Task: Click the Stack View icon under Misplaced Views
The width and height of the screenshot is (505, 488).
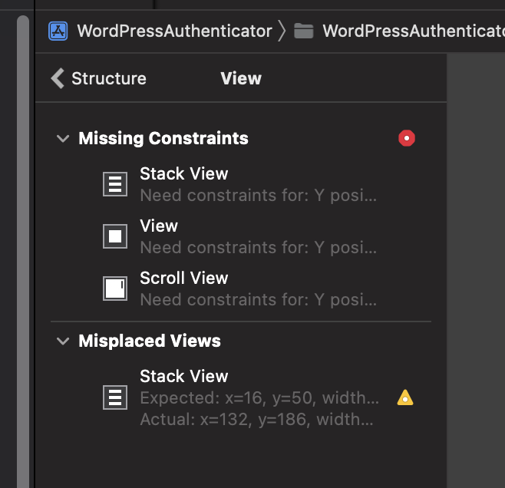Action: [115, 397]
